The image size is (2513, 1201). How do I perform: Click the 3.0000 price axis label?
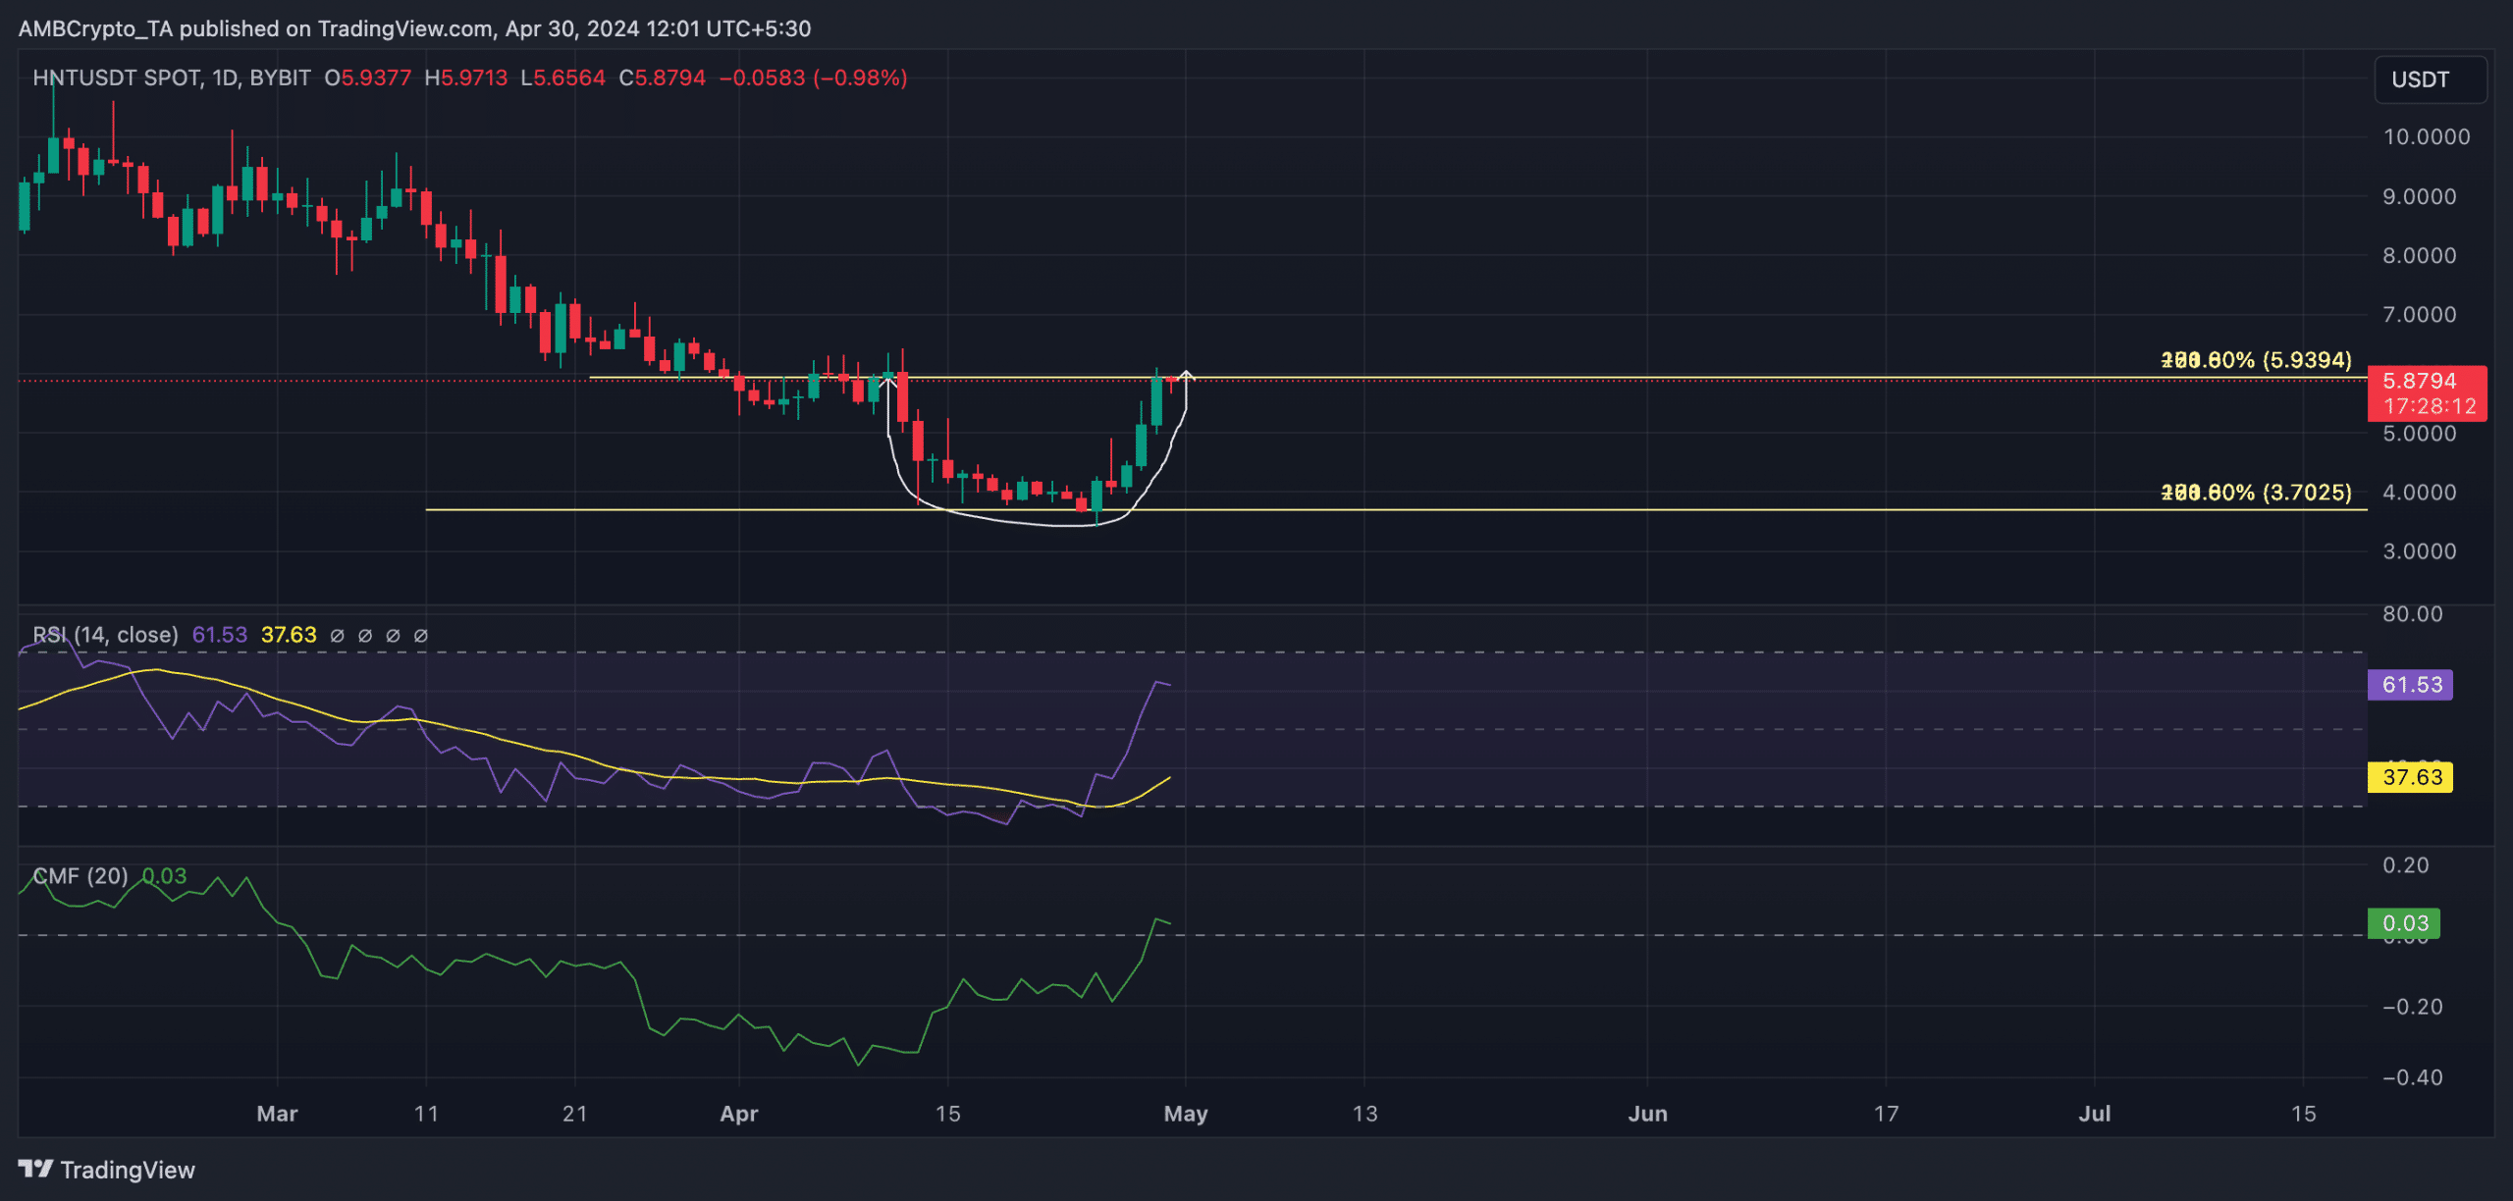point(2420,551)
